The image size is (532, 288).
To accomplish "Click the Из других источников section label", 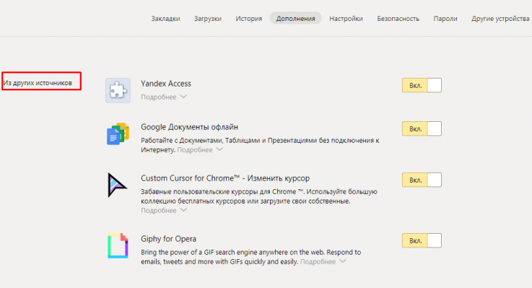I will (x=38, y=83).
